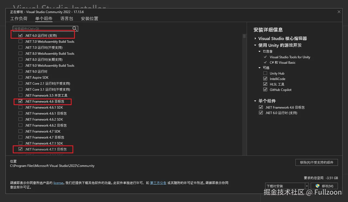Click the search magnifier icon

click(x=75, y=29)
